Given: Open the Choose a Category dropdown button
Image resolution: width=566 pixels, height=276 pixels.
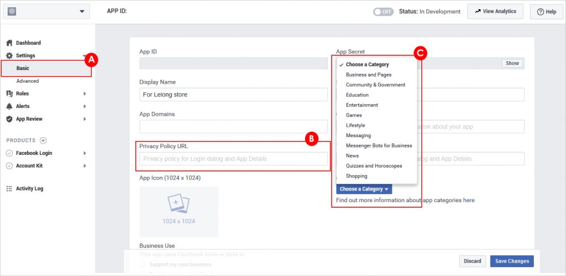Looking at the screenshot, I should 364,189.
